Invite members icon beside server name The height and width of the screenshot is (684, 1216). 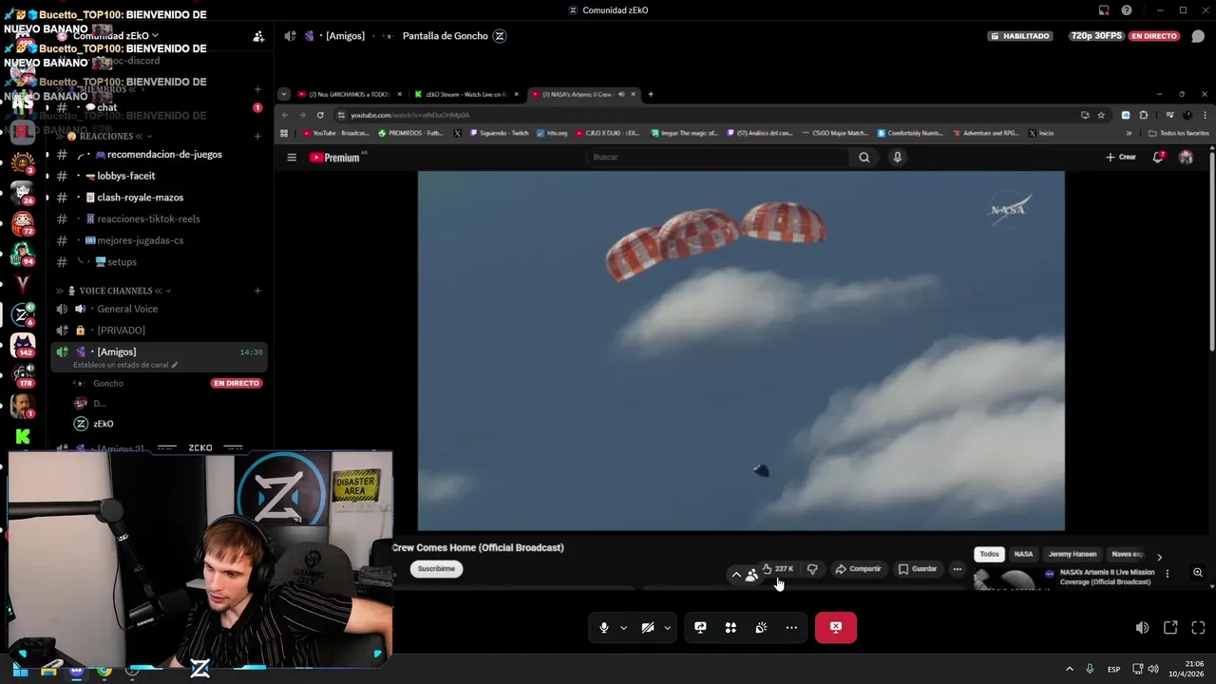[258, 36]
